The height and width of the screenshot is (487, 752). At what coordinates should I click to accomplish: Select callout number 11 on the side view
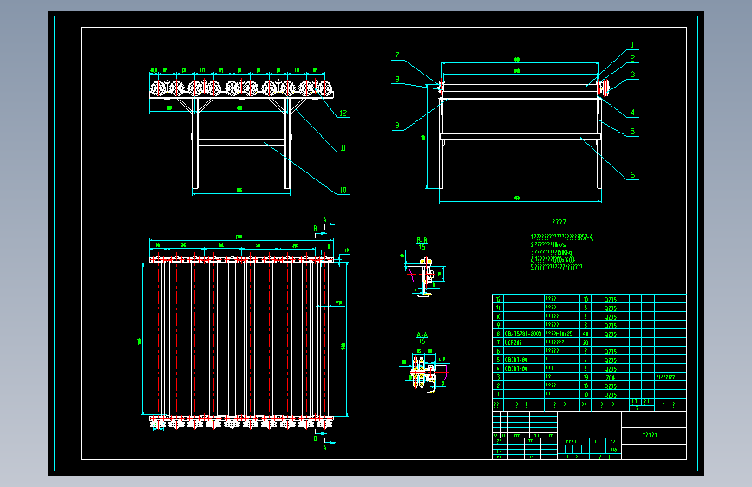click(343, 148)
